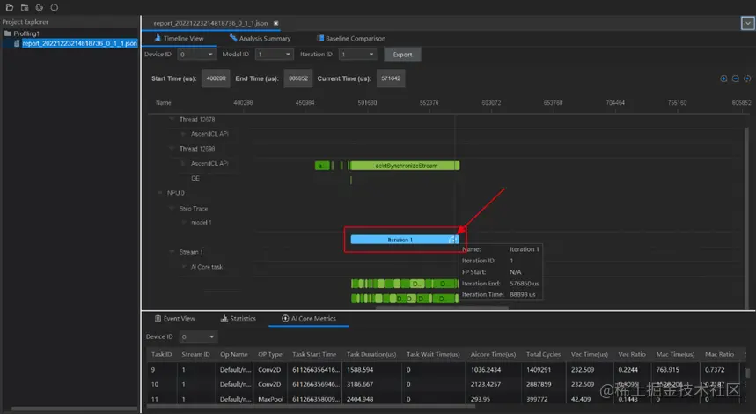Click the open project folder icon in top toolbar
This screenshot has height=414, width=756.
(10, 7)
